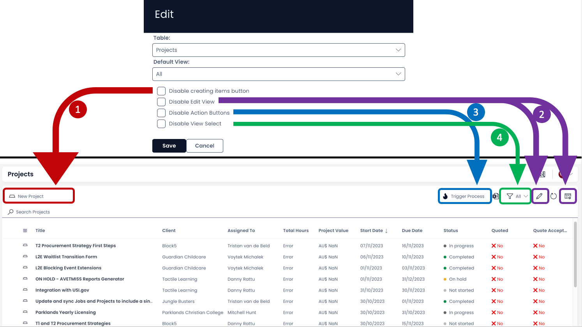Click the row icon for ON HOLD - AVETMISS Reports Generator
Viewport: 582px width, 327px height.
25,279
